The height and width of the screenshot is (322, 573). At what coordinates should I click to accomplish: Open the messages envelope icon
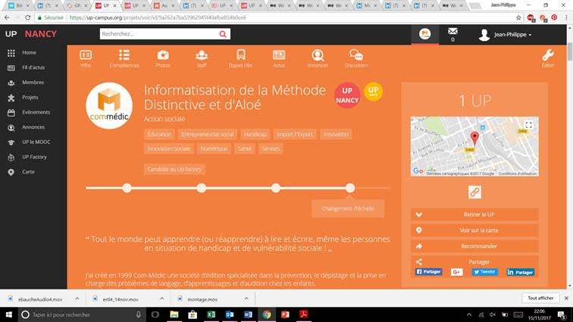(452, 31)
